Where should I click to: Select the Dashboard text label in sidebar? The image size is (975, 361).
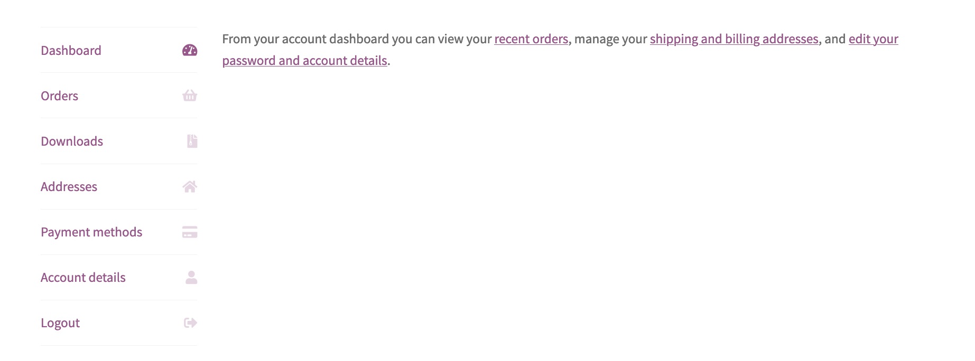coord(71,50)
